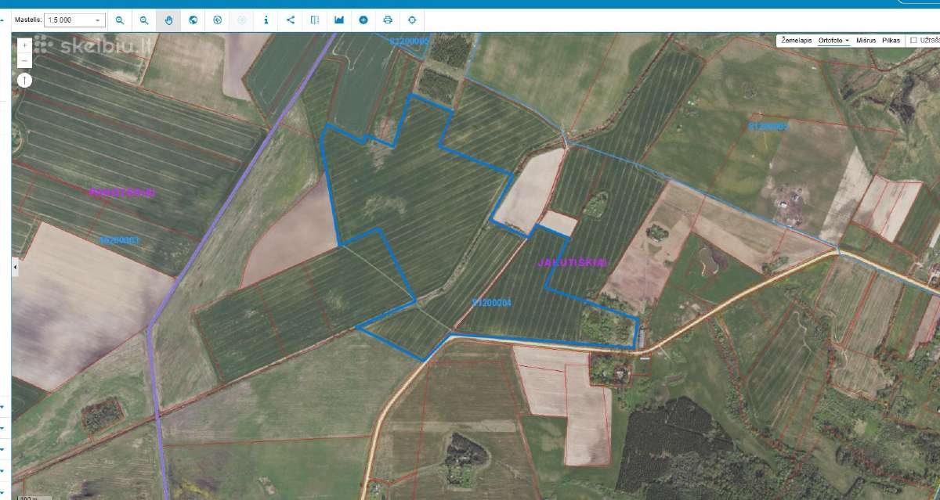
Task: Toggle the Užrašai checkbox
Action: [x=913, y=40]
